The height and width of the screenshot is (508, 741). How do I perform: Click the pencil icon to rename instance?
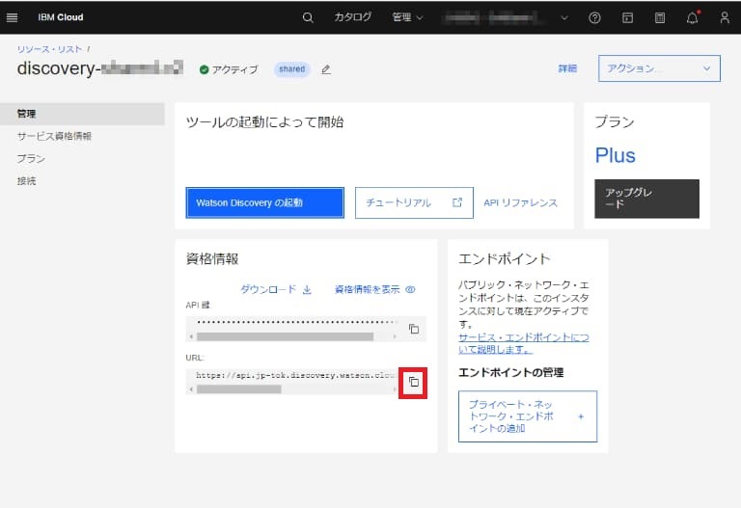tap(326, 69)
